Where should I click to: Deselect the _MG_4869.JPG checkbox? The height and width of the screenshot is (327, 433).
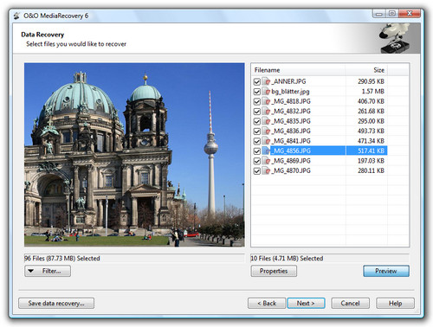tap(256, 161)
